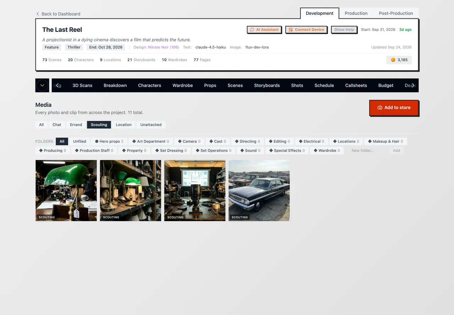
Task: Open the AI Assistant
Action: (x=264, y=30)
